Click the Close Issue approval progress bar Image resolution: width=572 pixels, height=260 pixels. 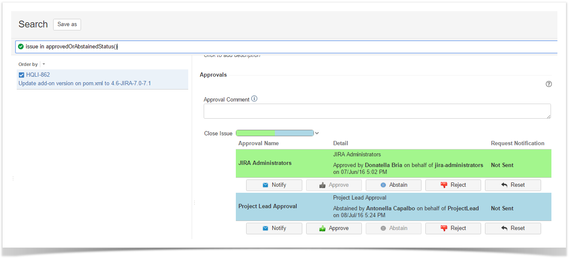pos(274,133)
